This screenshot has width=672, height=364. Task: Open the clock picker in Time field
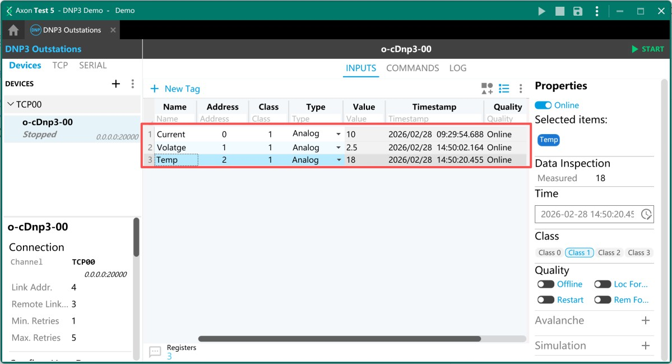pos(646,214)
